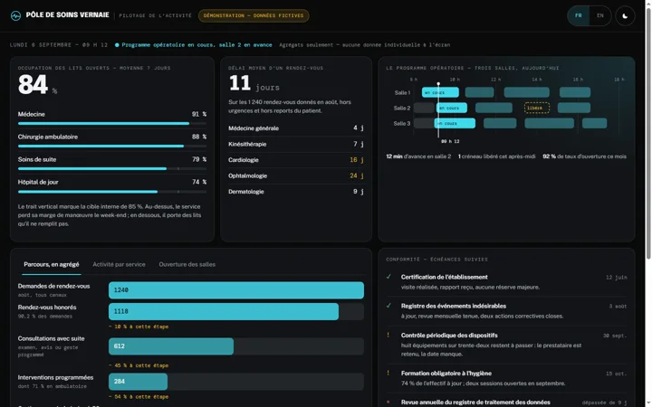Click the cyan status dot before Programme opératoire
This screenshot has width=652, height=407.
[117, 45]
